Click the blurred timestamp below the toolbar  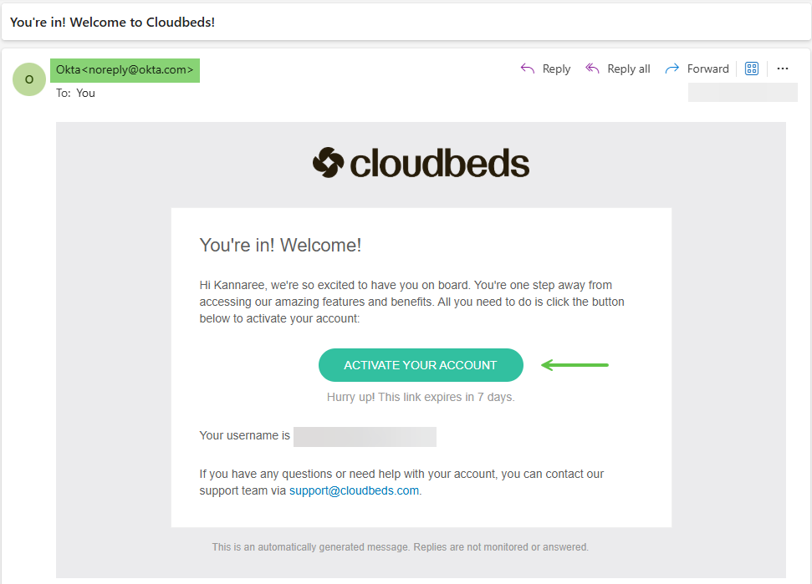coord(743,92)
